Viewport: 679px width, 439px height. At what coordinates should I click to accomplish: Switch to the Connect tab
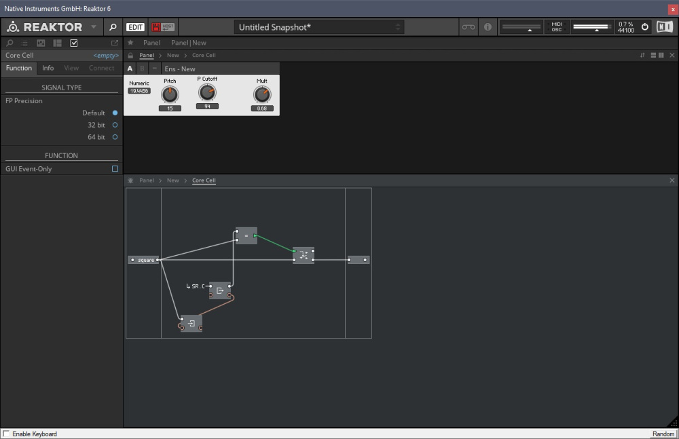pyautogui.click(x=101, y=68)
